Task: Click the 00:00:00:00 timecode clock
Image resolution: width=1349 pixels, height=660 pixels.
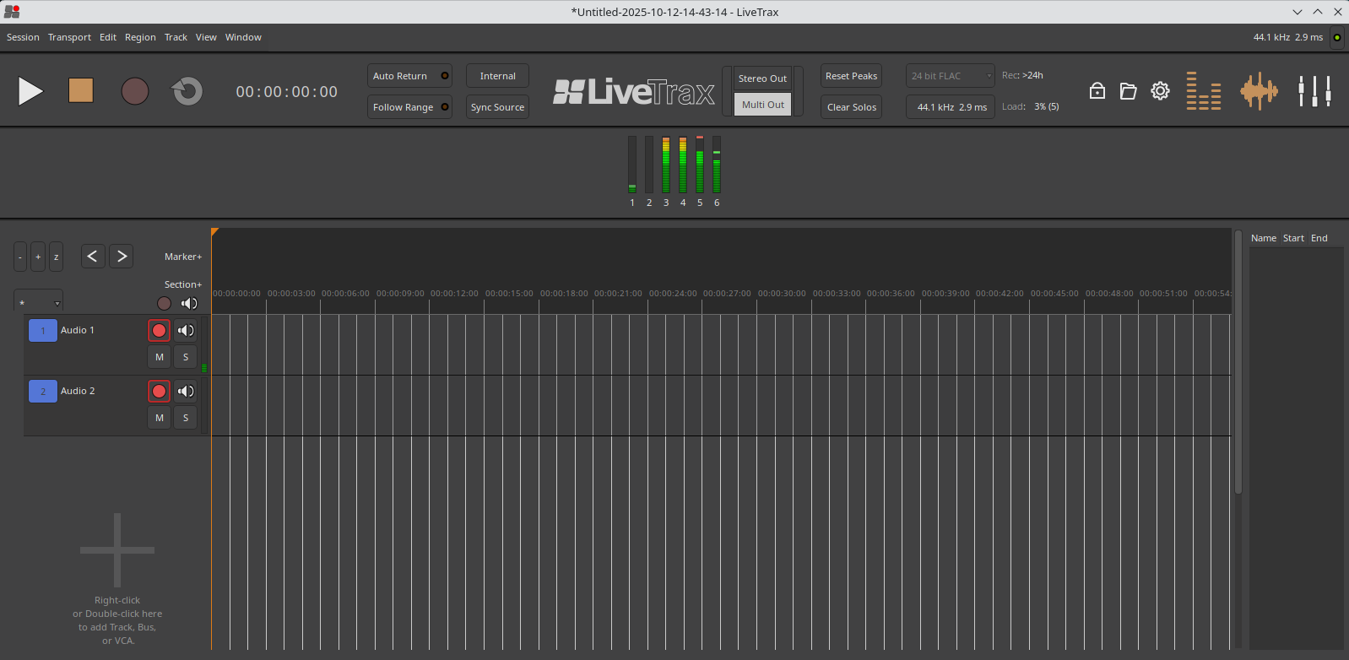Action: click(287, 91)
